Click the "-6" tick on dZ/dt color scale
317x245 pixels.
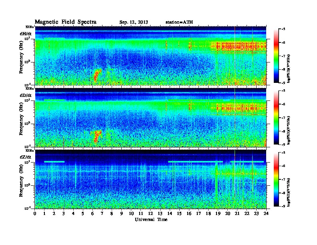point(283,166)
